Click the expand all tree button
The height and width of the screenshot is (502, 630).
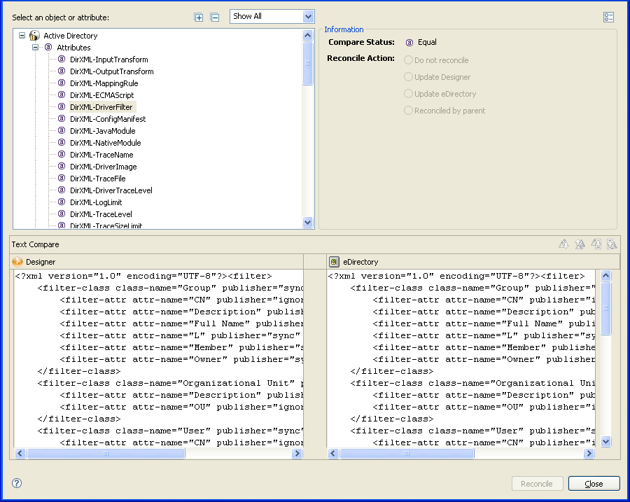click(x=199, y=18)
